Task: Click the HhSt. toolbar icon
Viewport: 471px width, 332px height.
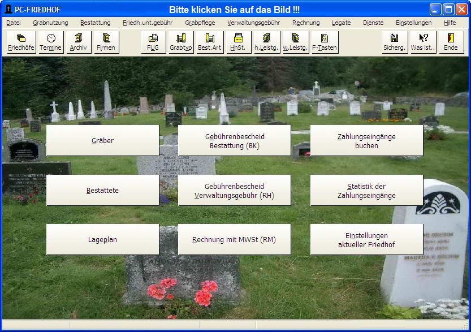Action: point(238,42)
